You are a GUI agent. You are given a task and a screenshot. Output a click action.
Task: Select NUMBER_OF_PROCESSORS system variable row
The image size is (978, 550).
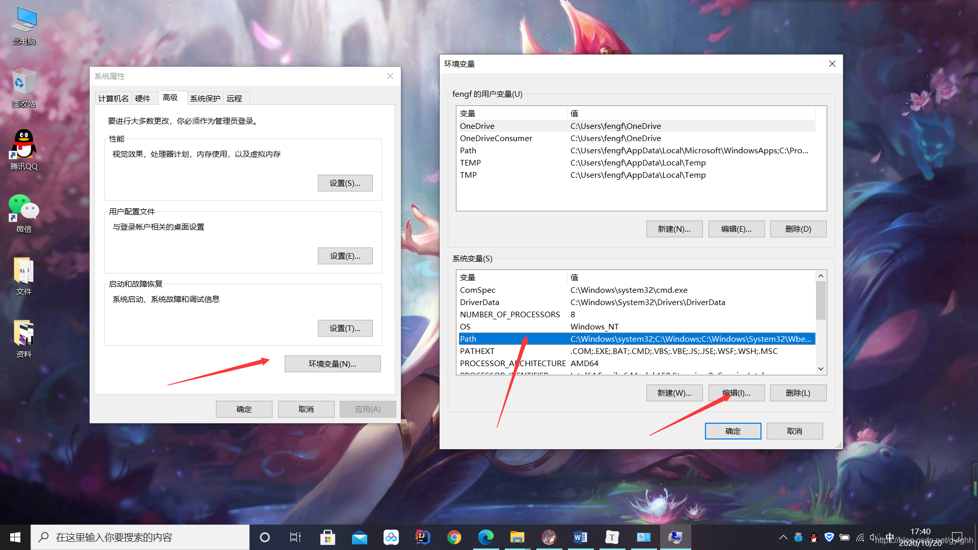pos(637,314)
